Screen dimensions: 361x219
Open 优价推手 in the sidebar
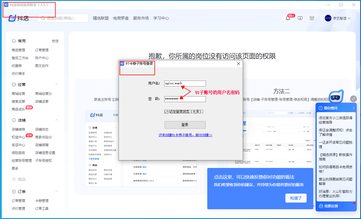(x=18, y=74)
